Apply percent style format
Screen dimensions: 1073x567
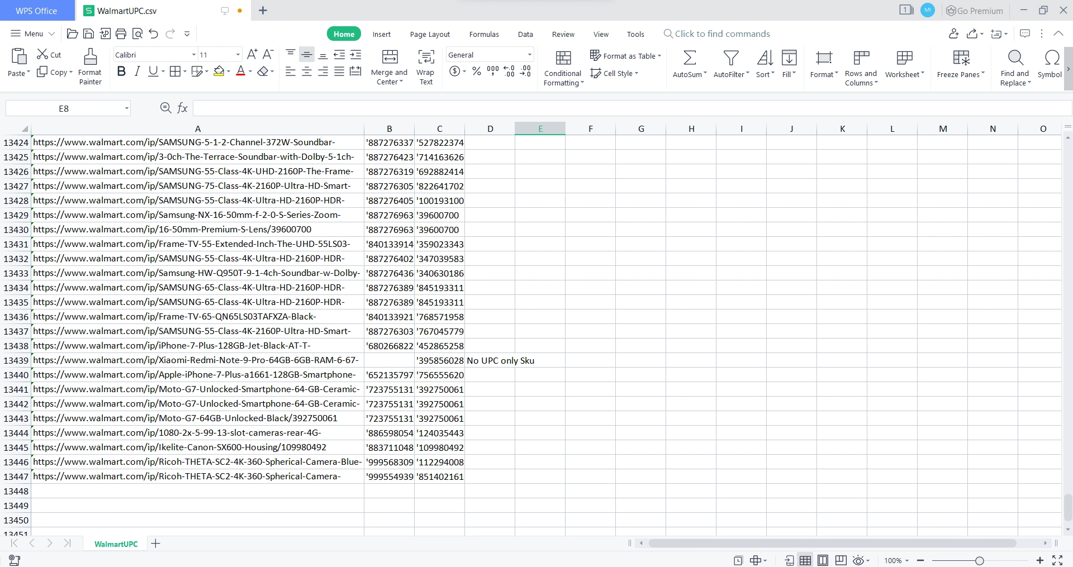pyautogui.click(x=477, y=71)
